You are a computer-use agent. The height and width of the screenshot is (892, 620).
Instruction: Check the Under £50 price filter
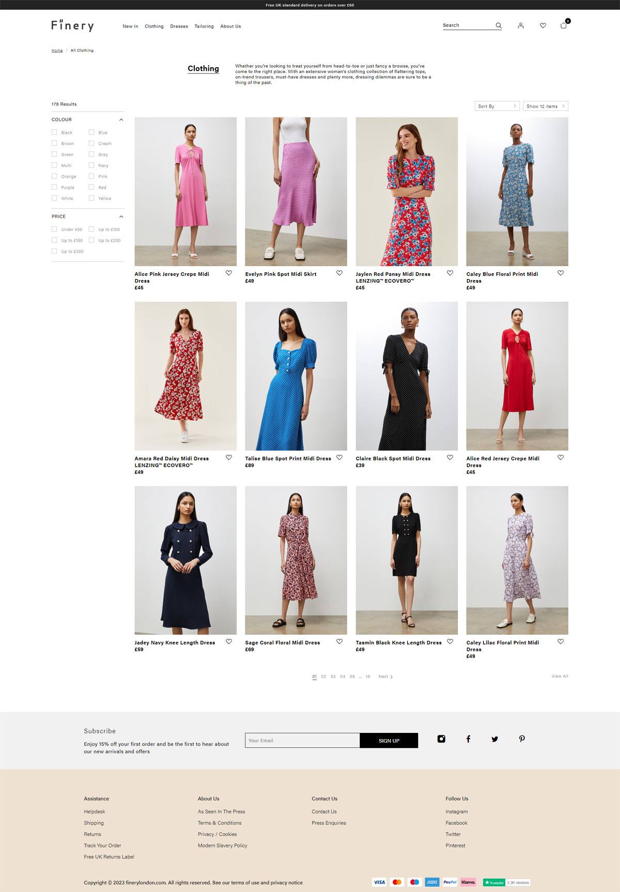coord(54,229)
